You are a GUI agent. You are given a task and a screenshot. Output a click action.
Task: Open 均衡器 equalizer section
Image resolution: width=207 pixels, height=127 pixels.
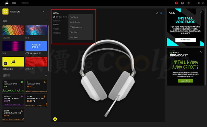pos(56,29)
